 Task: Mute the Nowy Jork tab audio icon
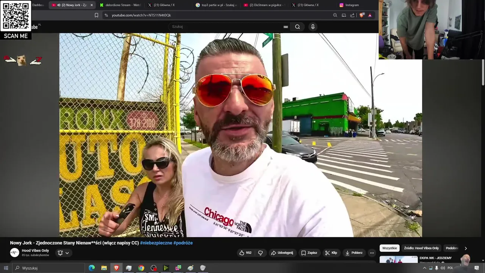pyautogui.click(x=59, y=5)
